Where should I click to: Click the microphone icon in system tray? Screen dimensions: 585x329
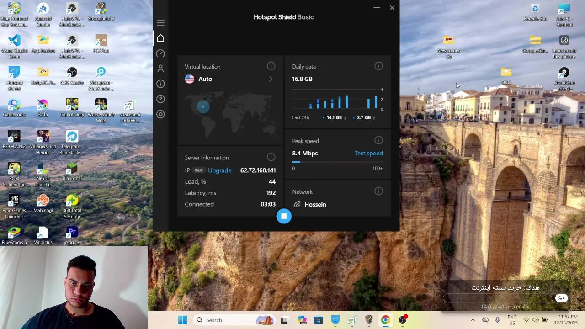[x=498, y=320]
